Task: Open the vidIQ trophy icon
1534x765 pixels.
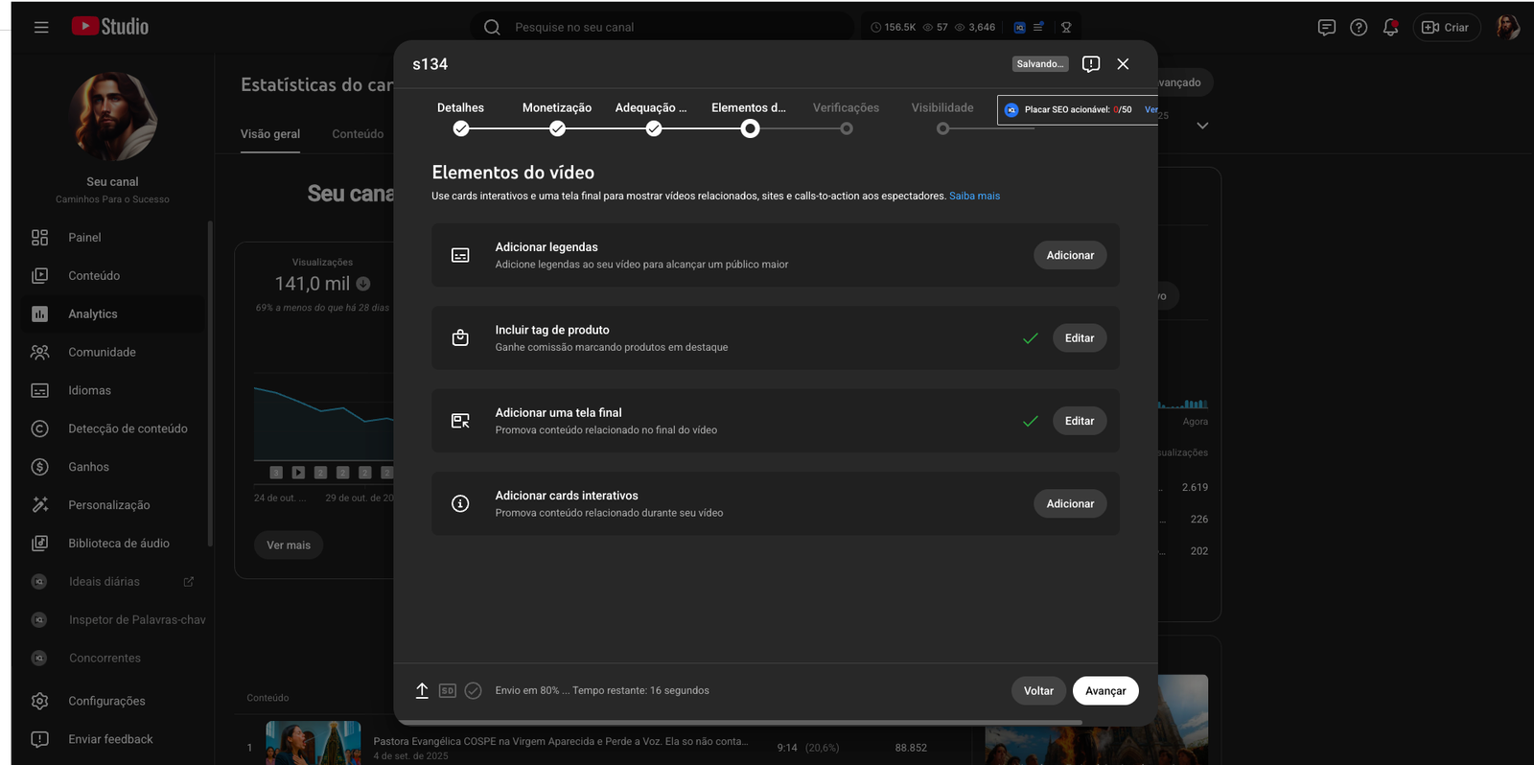Action: pos(1066,27)
